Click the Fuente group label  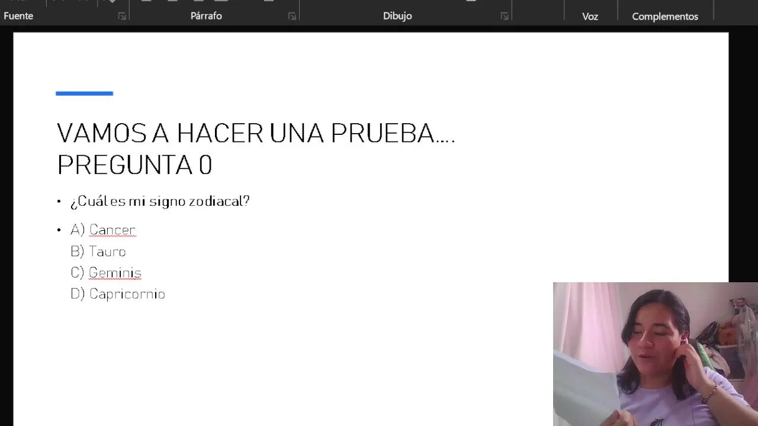tap(18, 16)
